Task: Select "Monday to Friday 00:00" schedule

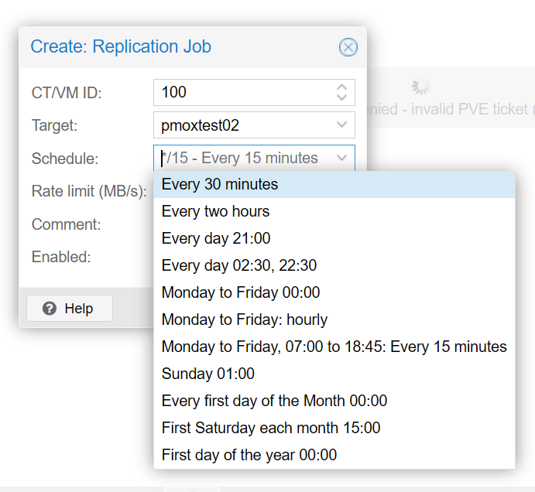Action: [x=241, y=292]
